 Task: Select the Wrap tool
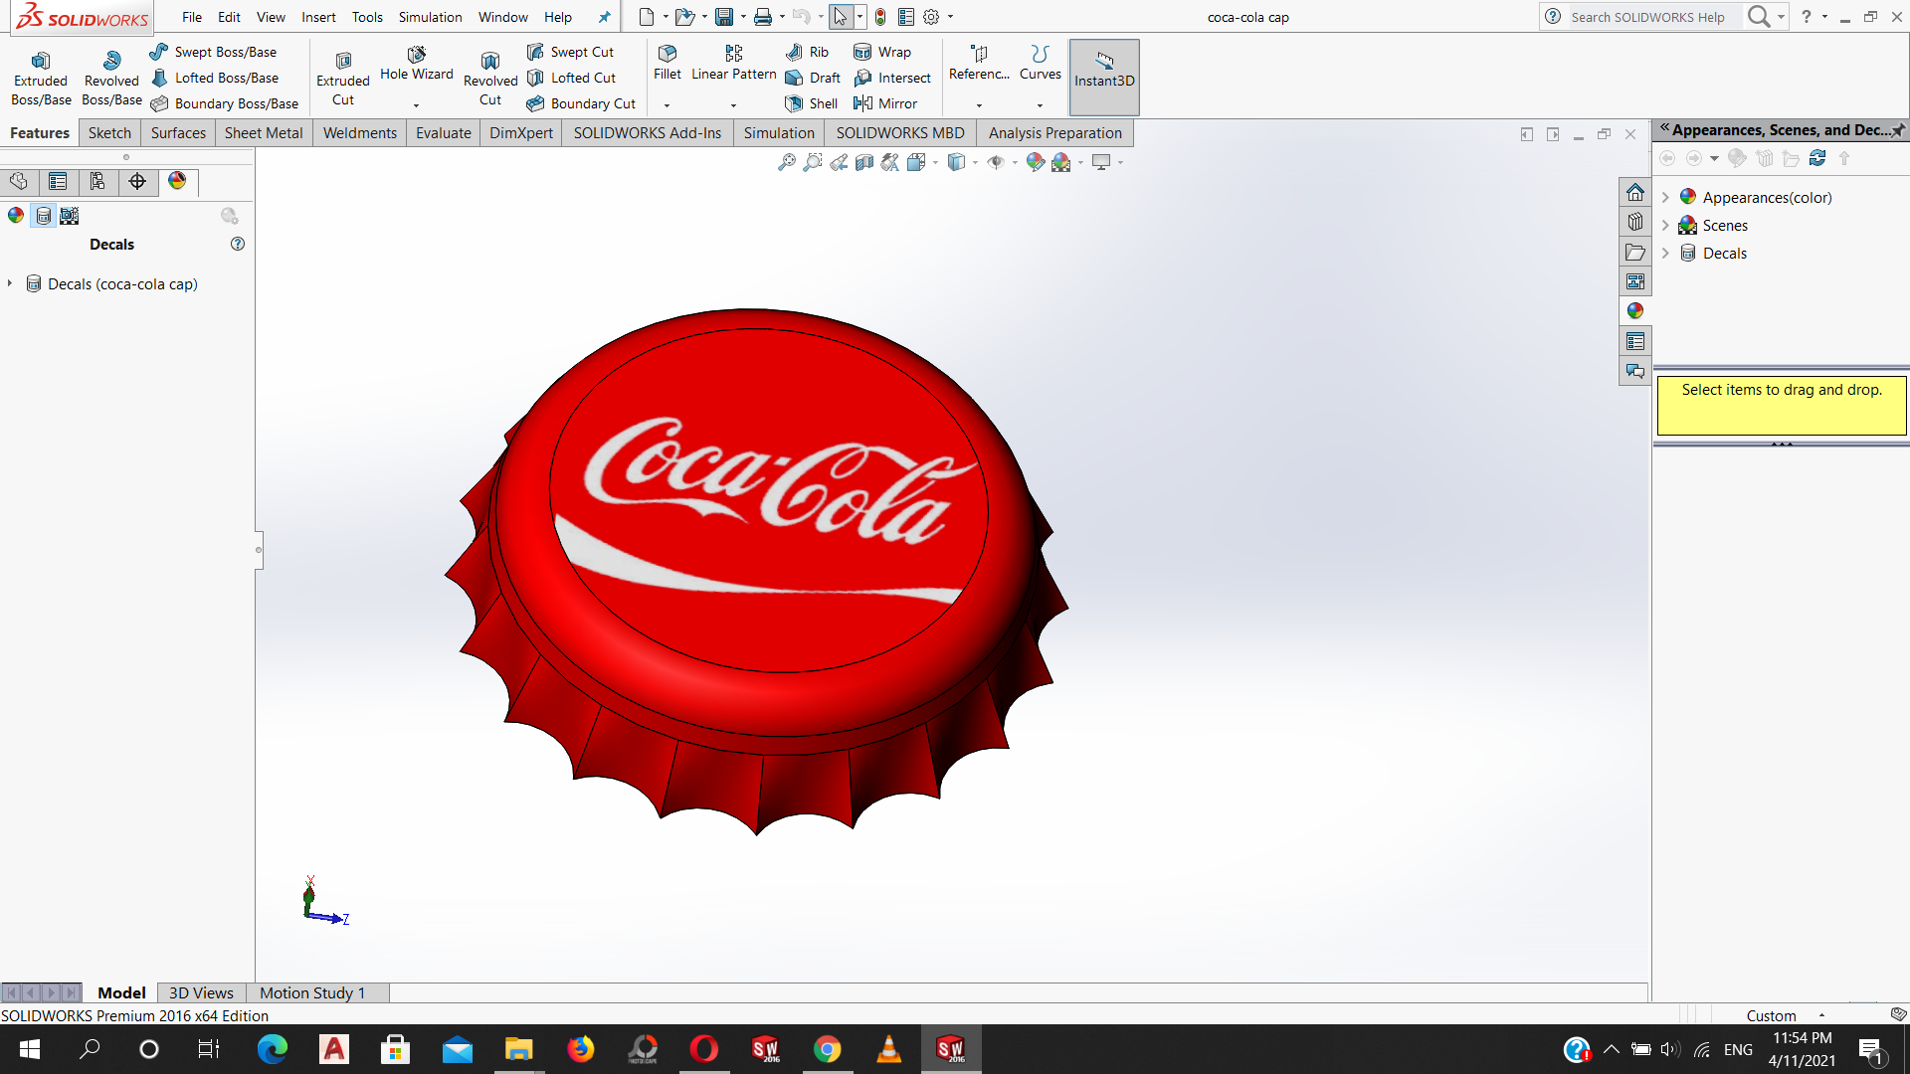pyautogui.click(x=882, y=52)
